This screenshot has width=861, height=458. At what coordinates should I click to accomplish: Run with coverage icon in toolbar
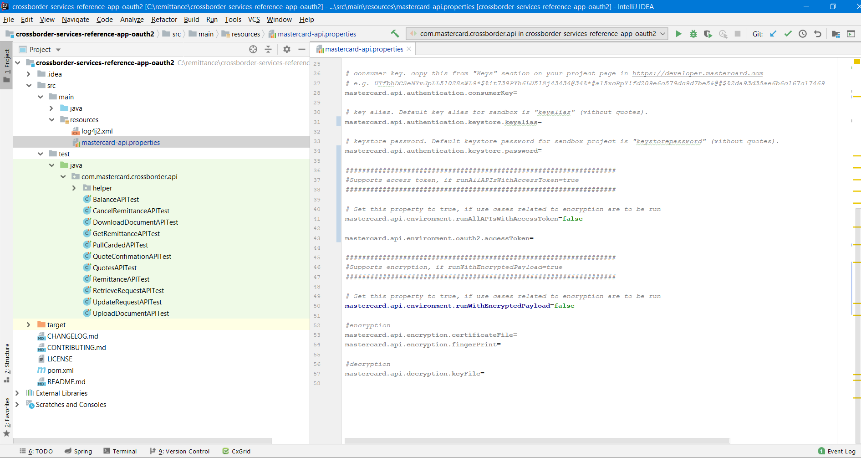tap(708, 34)
